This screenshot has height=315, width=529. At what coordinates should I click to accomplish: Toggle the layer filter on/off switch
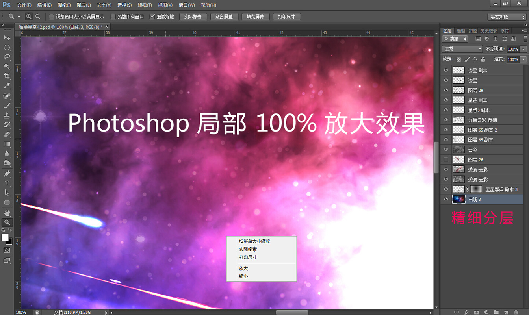coord(525,39)
